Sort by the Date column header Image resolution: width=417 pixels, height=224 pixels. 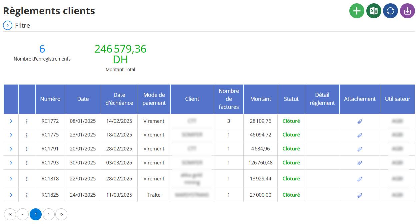[x=83, y=99]
